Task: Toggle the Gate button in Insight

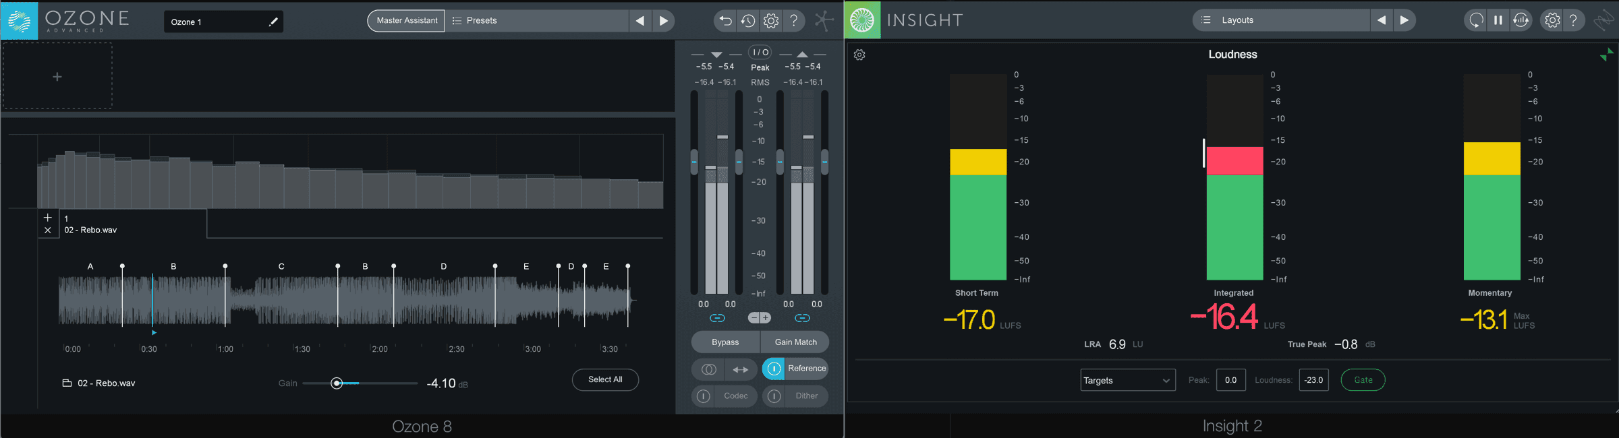Action: point(1363,380)
